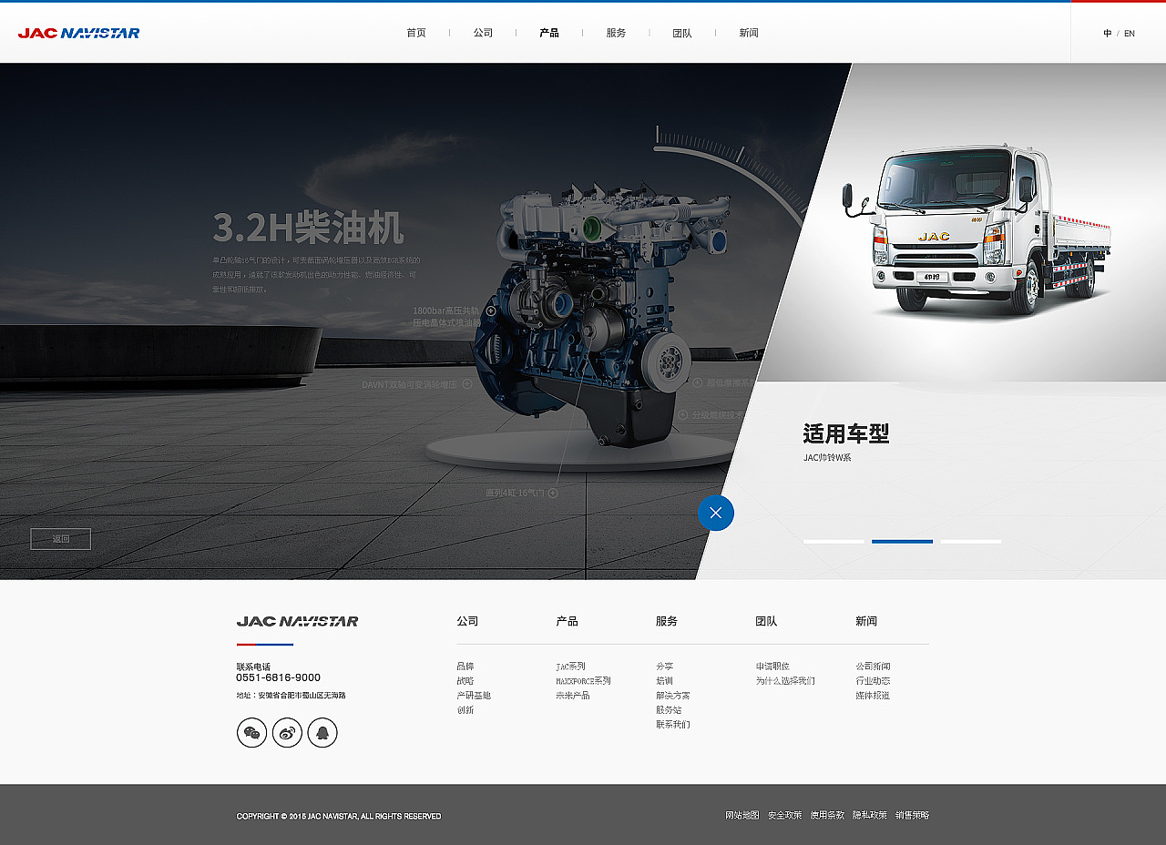This screenshot has width=1166, height=845.
Task: Click the 服务 footer column heading
Action: (x=667, y=621)
